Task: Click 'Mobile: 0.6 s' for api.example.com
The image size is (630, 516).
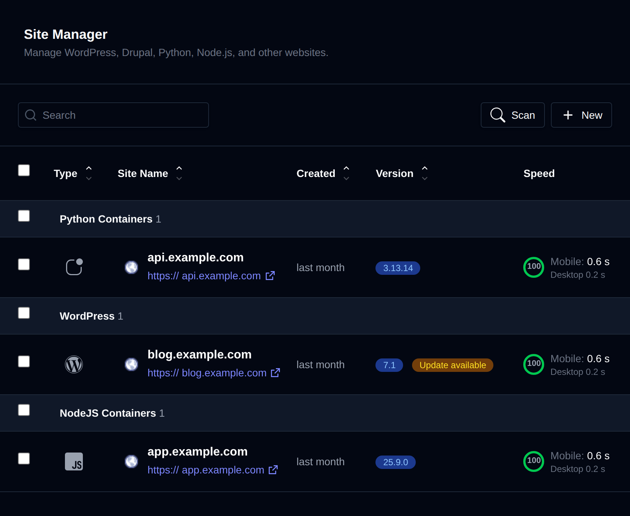Action: 580,262
